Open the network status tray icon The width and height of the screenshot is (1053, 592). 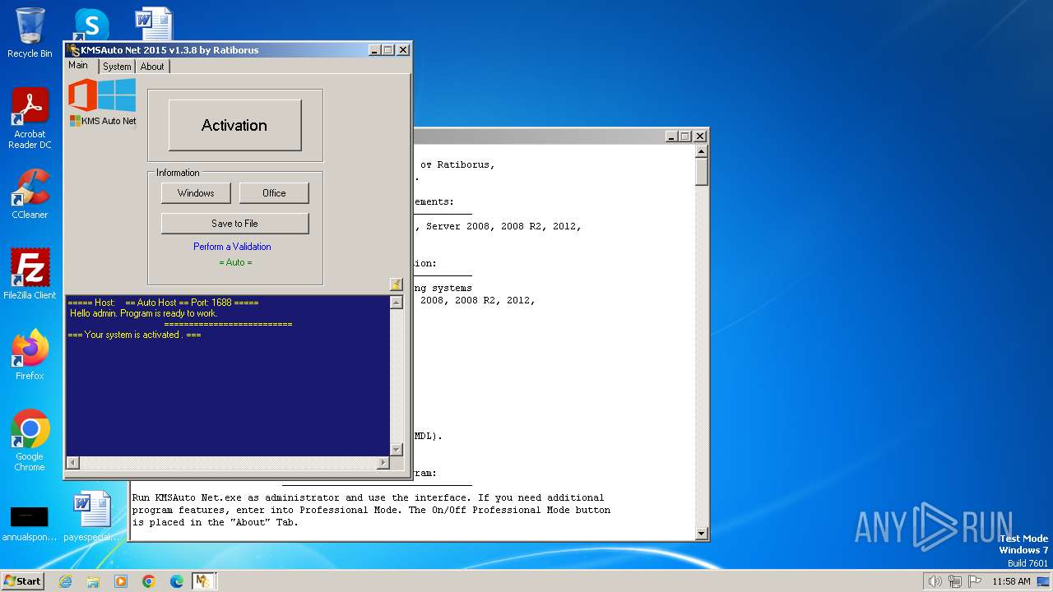955,581
